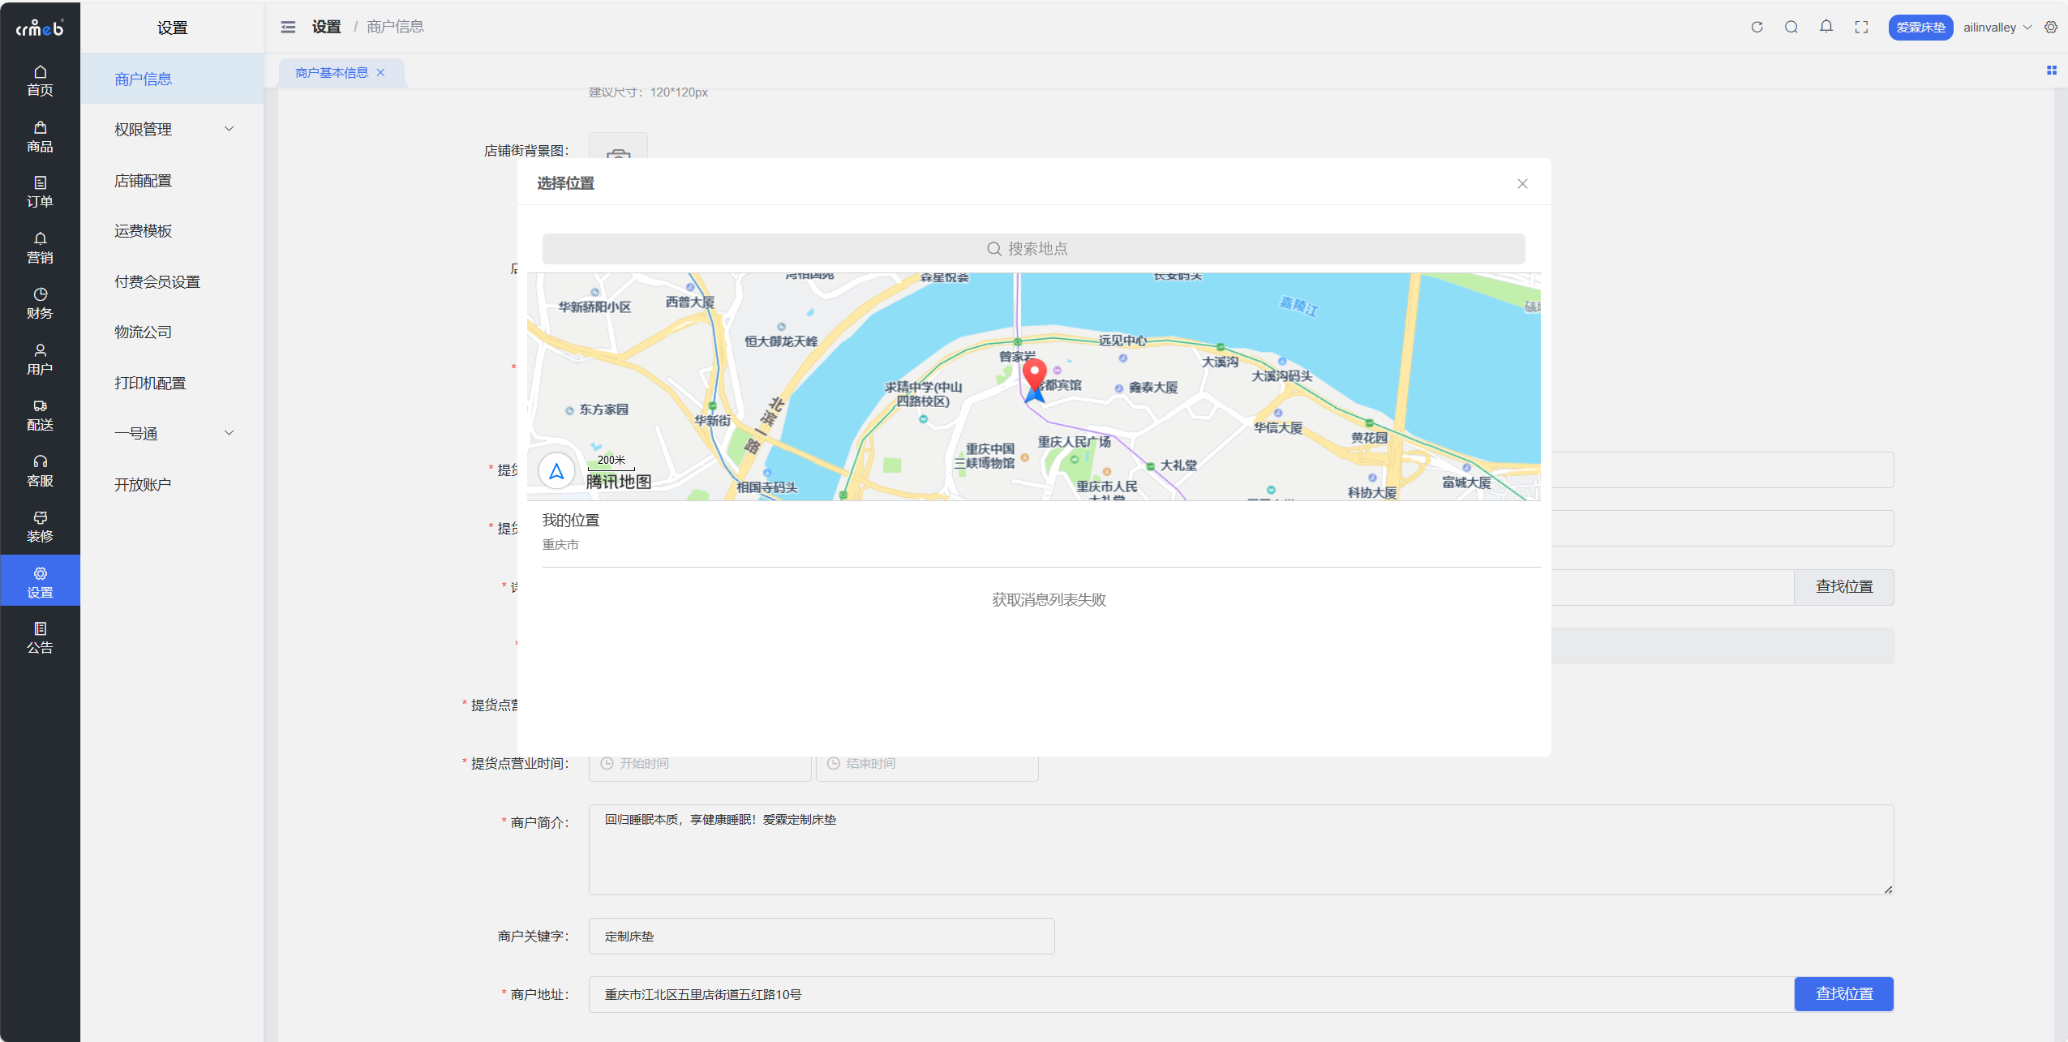The image size is (2068, 1042).
Task: Click 远见中心 label on map
Action: point(1122,341)
